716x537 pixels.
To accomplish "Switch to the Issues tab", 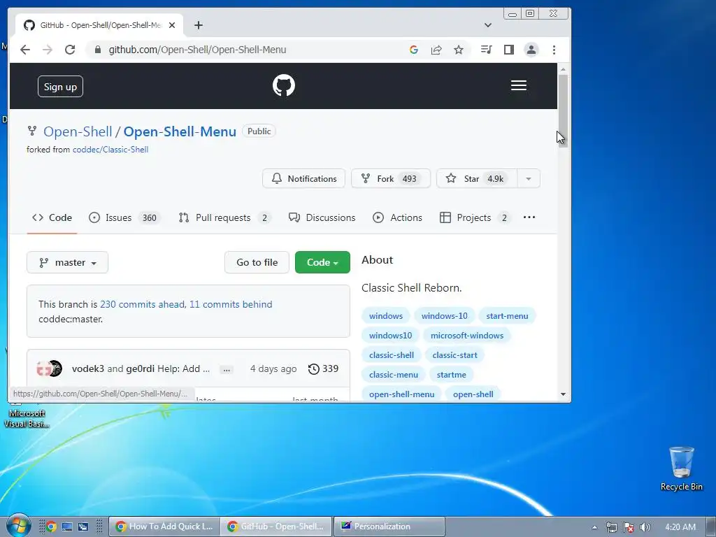I will tap(124, 218).
